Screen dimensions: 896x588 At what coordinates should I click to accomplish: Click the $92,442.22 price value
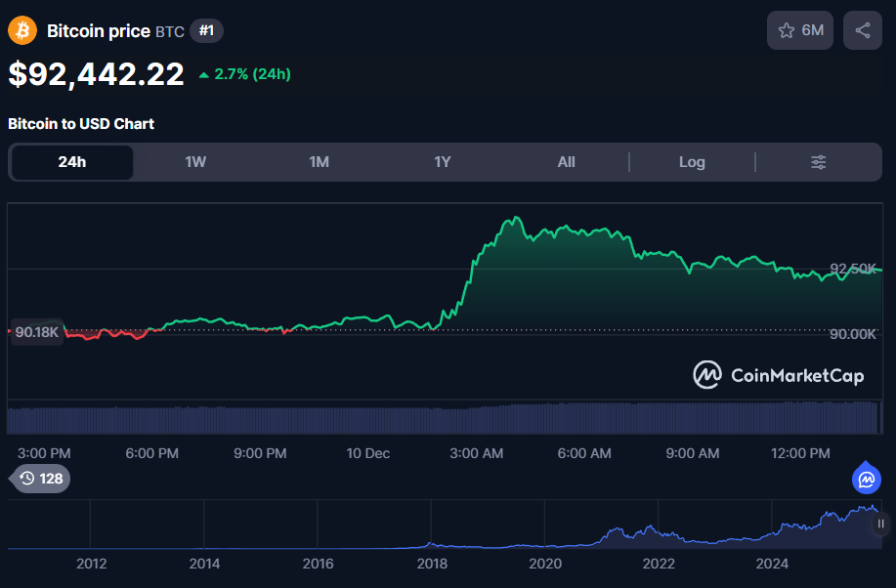pyautogui.click(x=96, y=74)
